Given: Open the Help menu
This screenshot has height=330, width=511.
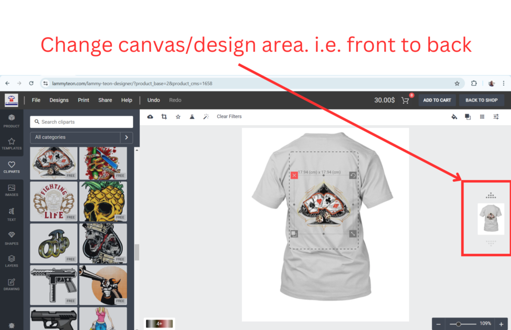Looking at the screenshot, I should click(126, 100).
